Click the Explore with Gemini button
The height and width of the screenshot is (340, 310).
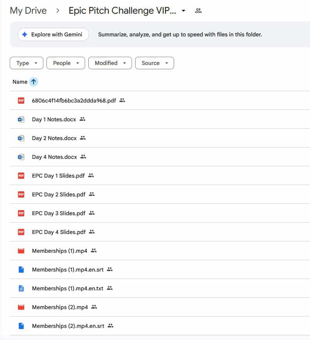tap(53, 34)
